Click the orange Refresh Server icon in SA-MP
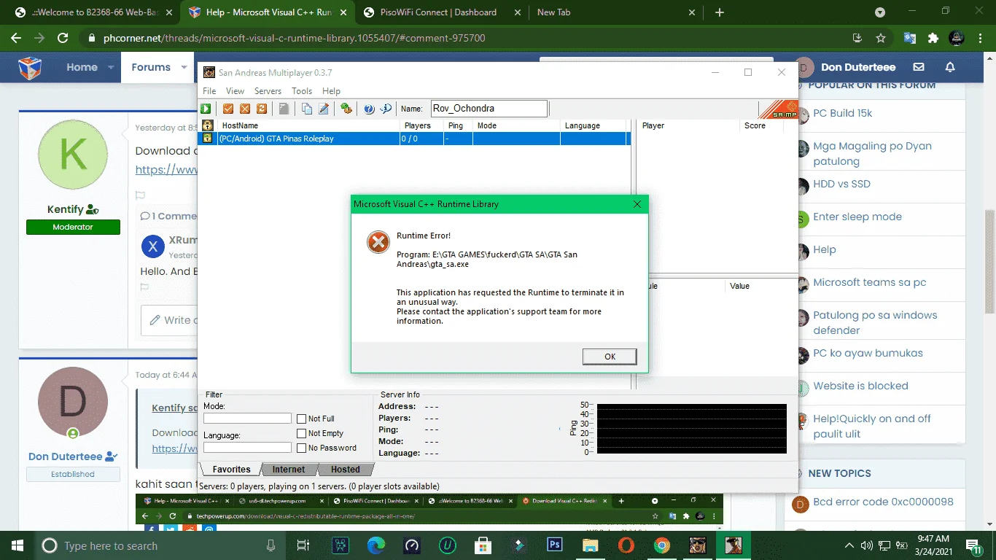The width and height of the screenshot is (996, 560). coord(261,109)
